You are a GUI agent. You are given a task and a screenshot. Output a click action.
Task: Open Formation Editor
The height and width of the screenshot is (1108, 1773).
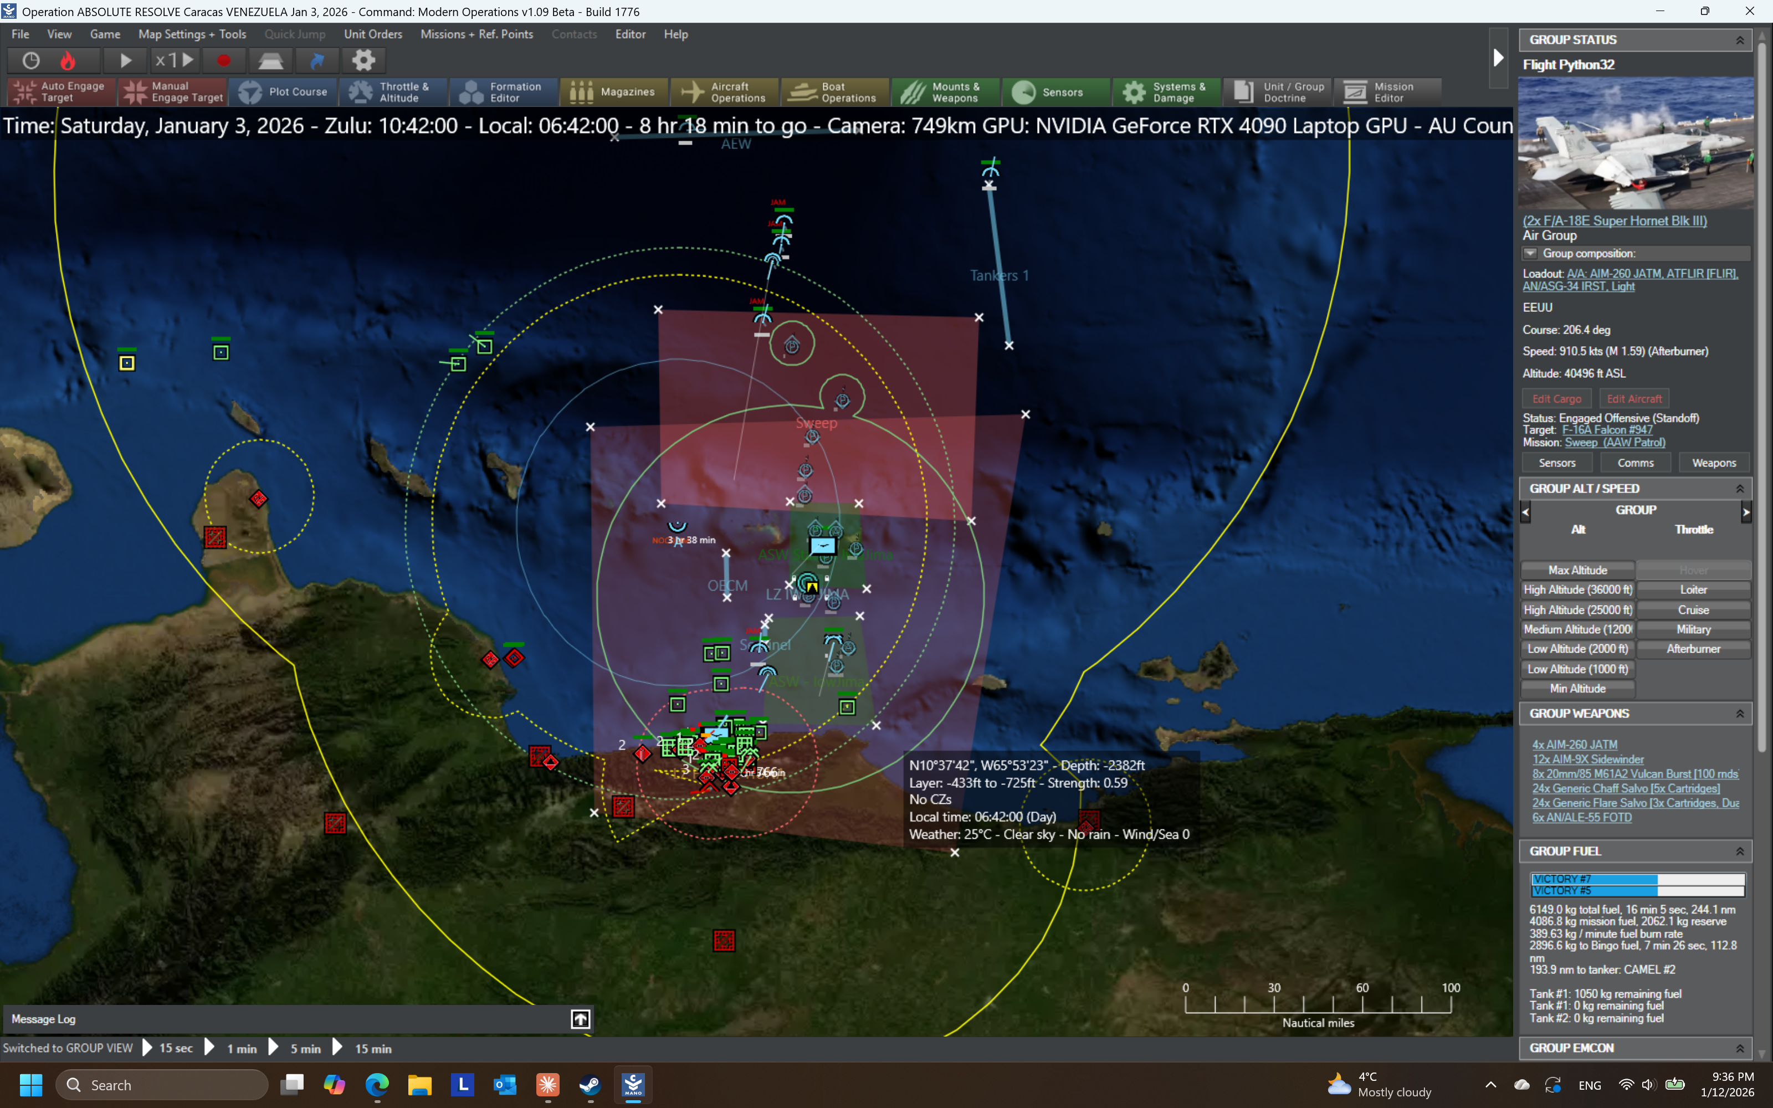point(504,93)
